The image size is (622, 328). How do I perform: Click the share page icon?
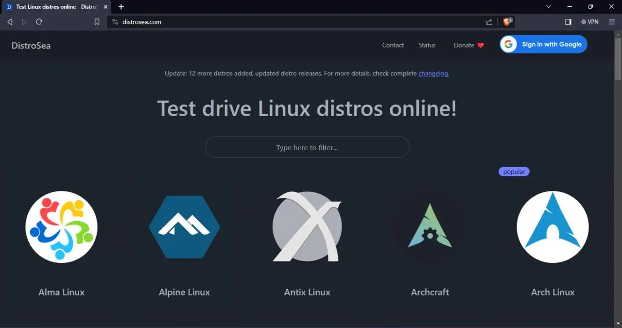(489, 22)
